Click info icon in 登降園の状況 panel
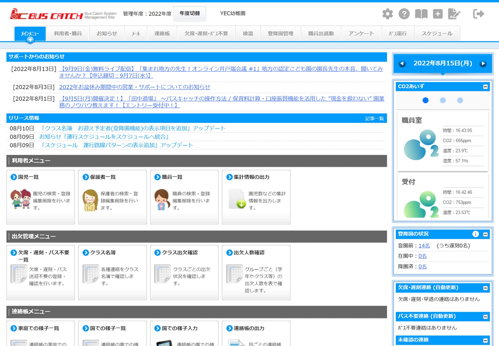The image size is (499, 346). pos(475,234)
